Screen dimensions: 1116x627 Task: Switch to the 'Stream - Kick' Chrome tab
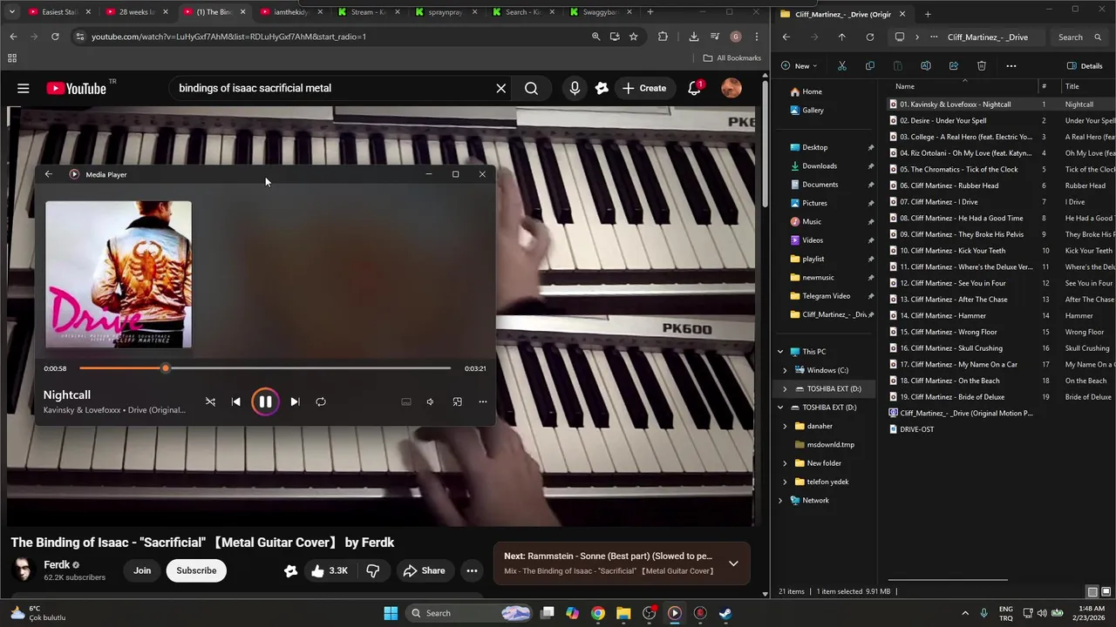coord(368,12)
